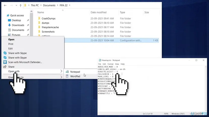Screen dimensions: 209x117
Task: Click the pin icon next to Desktop
Action: coord(28,20)
